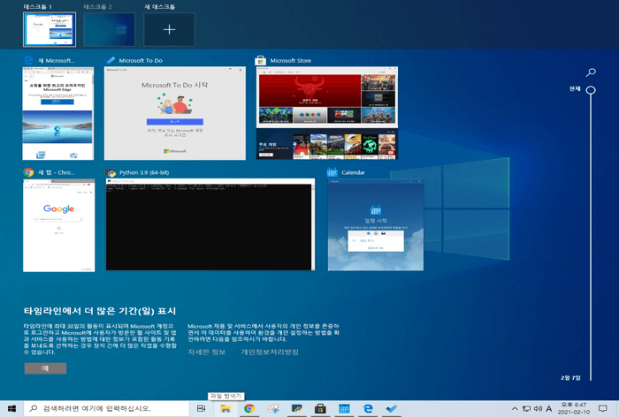Click the 새 데스크톱 label
Screen dimensions: 619x417
click(159, 7)
